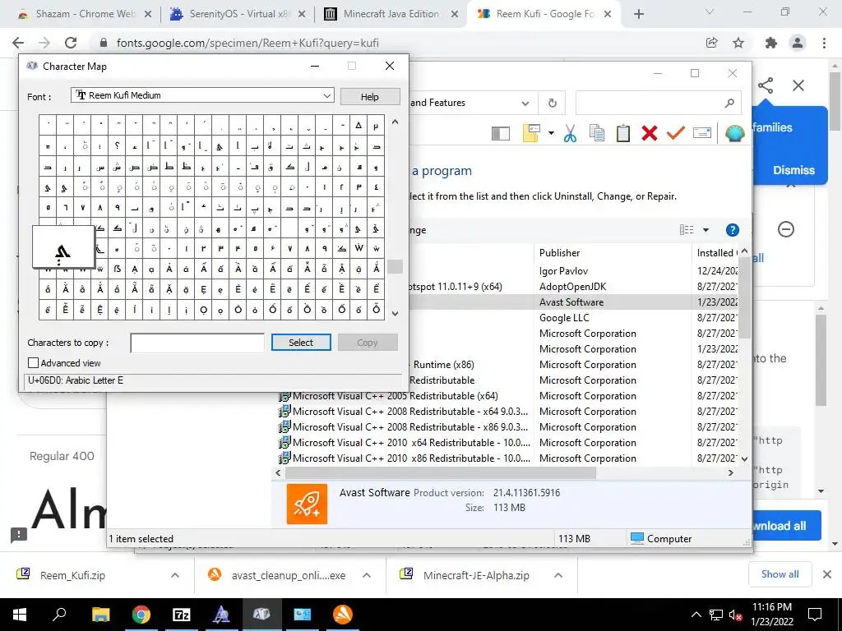Select the Avast Software publisher row
The width and height of the screenshot is (842, 631).
click(x=571, y=302)
